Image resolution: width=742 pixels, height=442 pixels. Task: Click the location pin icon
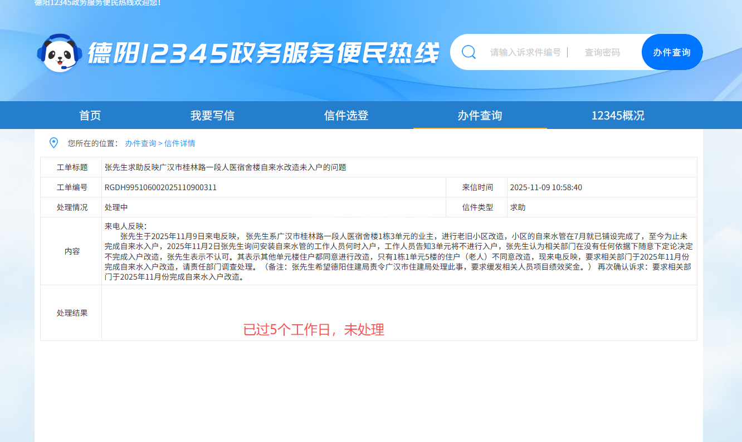(x=53, y=143)
